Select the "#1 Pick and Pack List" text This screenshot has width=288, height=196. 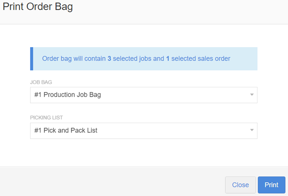pos(66,131)
